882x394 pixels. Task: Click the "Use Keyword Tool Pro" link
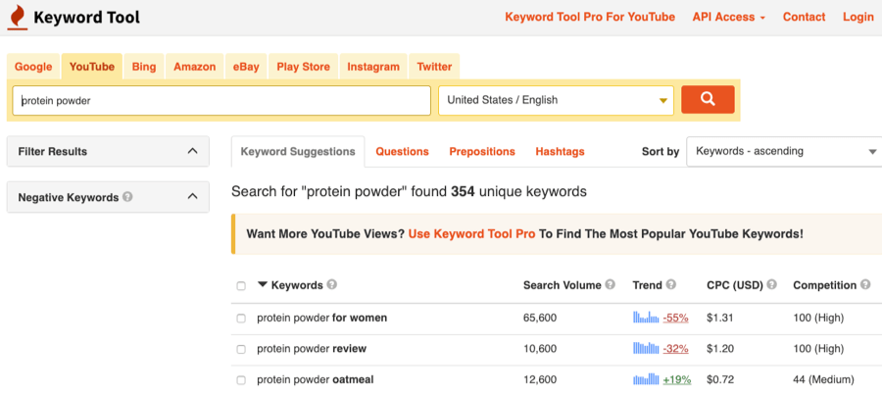pos(471,234)
